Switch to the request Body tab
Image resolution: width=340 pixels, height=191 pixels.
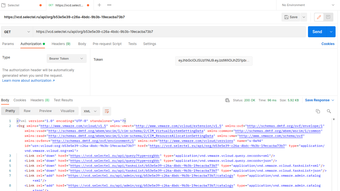[x=82, y=44]
